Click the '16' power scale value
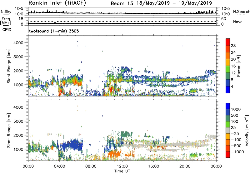 click(x=233, y=66)
